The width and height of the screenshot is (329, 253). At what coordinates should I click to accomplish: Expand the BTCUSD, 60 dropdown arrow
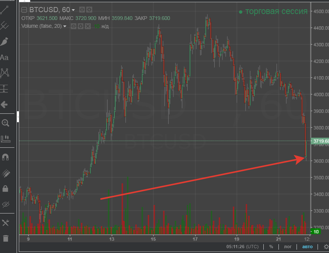point(73,10)
